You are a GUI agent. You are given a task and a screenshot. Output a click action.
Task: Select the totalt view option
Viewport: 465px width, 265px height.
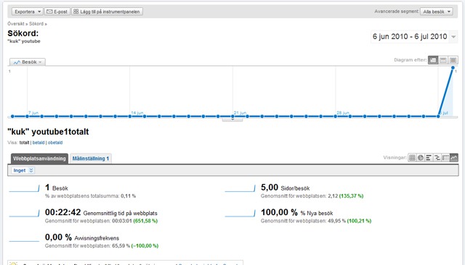point(24,143)
